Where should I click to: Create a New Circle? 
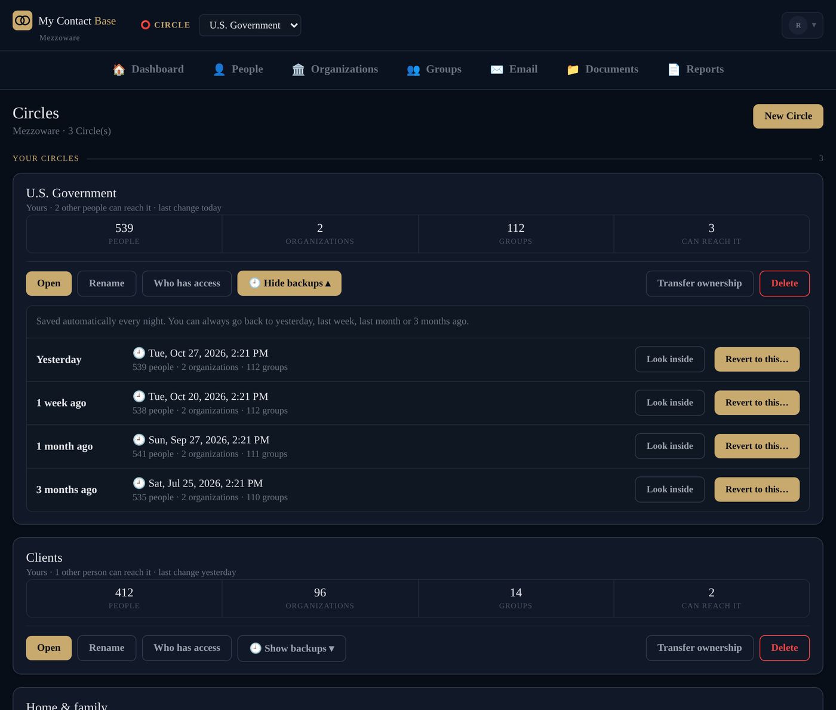click(788, 116)
